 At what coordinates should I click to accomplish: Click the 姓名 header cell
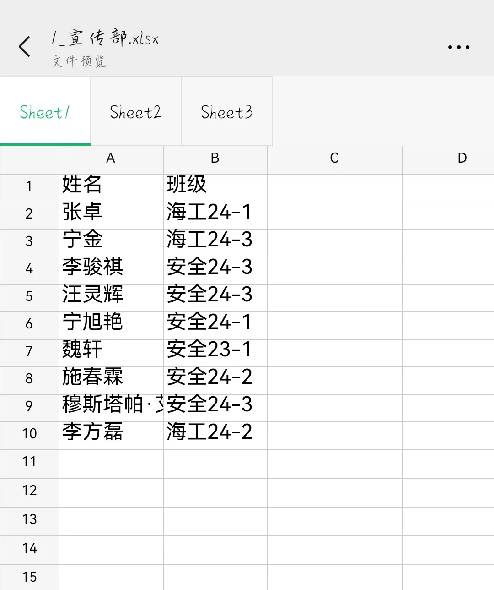pyautogui.click(x=110, y=187)
